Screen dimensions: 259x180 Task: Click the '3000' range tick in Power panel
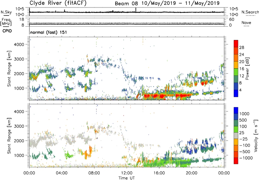[x=19, y=59]
